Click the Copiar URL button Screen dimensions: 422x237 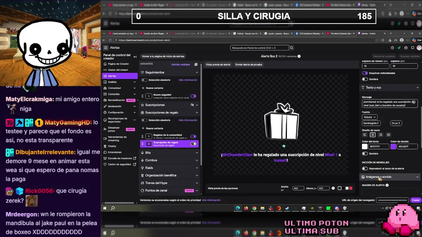point(416,200)
